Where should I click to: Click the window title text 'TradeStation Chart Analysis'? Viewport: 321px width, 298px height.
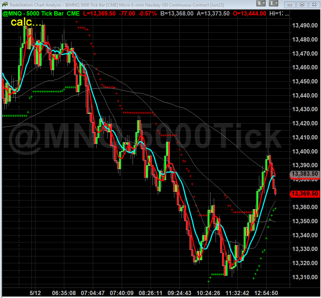[x=35, y=5]
